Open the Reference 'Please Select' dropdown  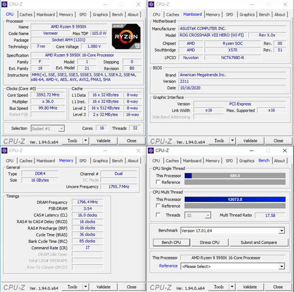[281, 267]
